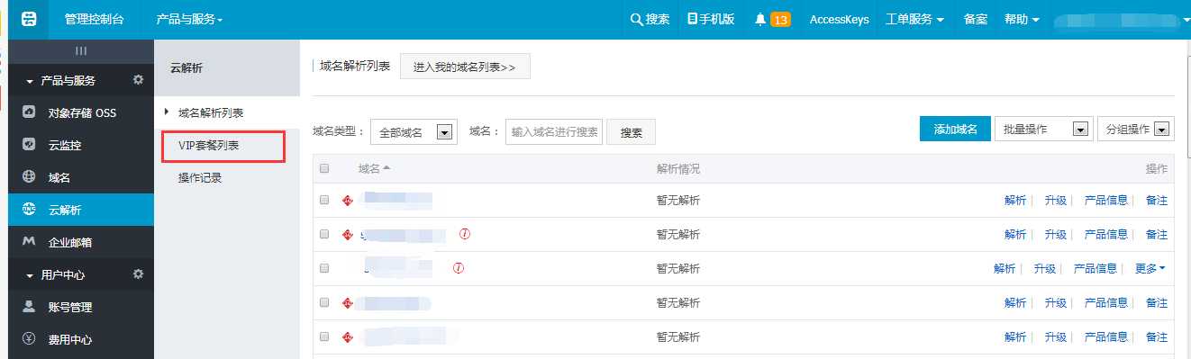Click red info icon in row with 更多
Viewport: 1191px width, 359px height.
pyautogui.click(x=459, y=268)
